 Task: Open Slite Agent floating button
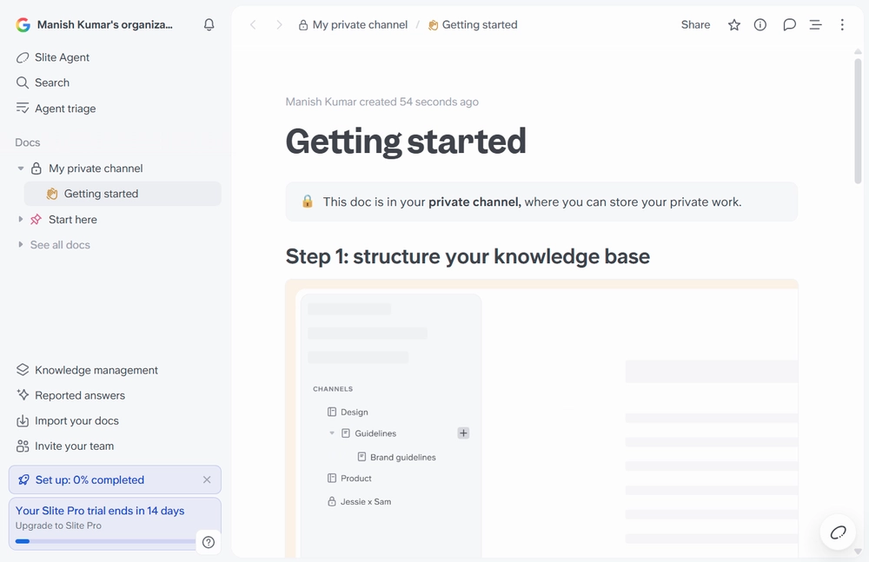pyautogui.click(x=838, y=532)
